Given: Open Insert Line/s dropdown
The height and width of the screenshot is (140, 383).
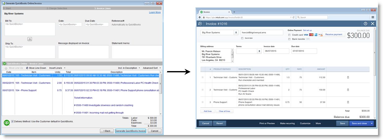Looking at the screenshot, I should click(57, 68).
